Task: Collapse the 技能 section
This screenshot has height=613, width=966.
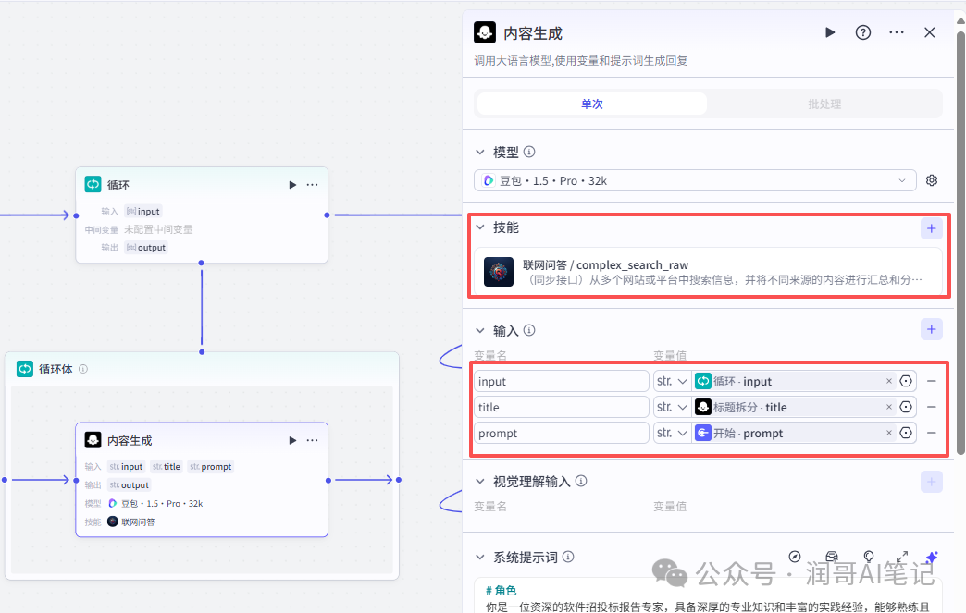Action: click(x=480, y=227)
